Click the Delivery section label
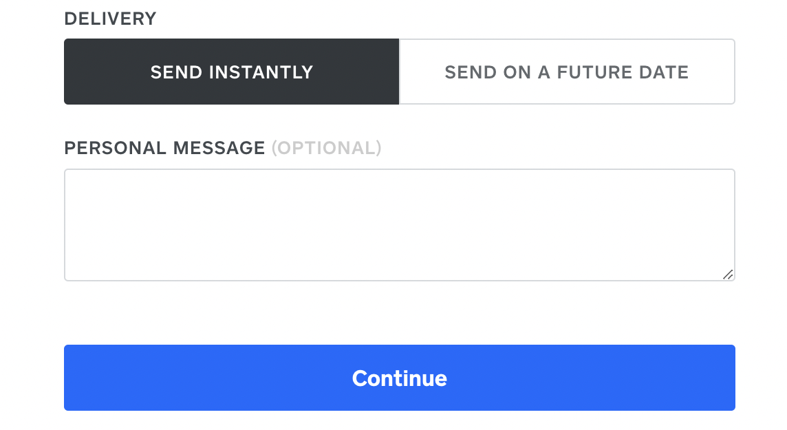Screen dimensions: 787x430 point(110,19)
